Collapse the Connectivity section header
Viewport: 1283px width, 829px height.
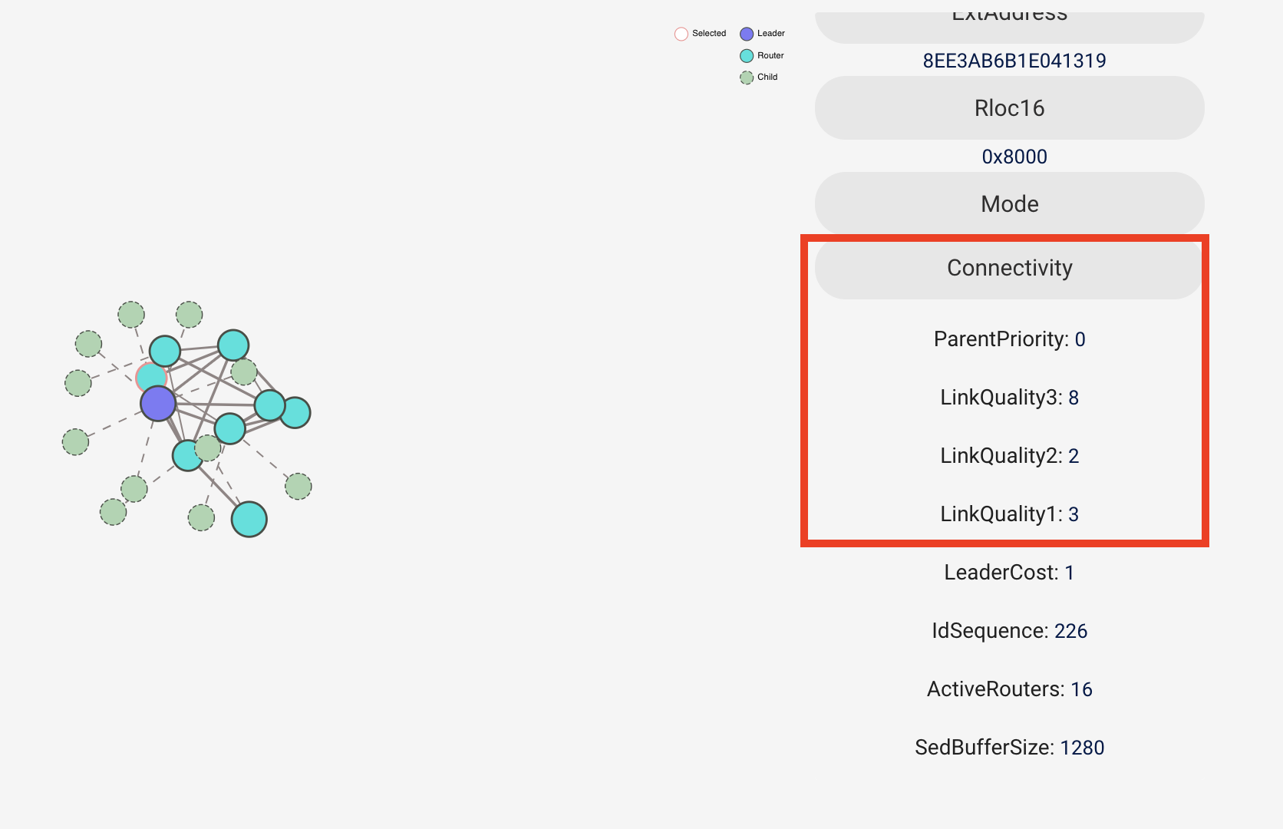1009,268
